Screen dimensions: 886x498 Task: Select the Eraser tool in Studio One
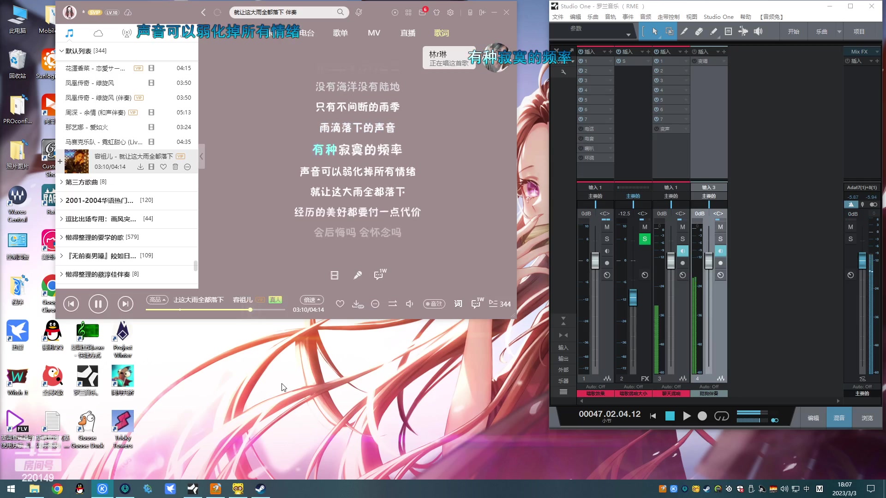699,32
